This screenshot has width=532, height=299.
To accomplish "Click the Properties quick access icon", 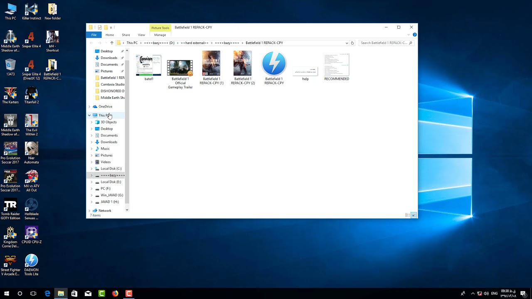I will (x=99, y=27).
